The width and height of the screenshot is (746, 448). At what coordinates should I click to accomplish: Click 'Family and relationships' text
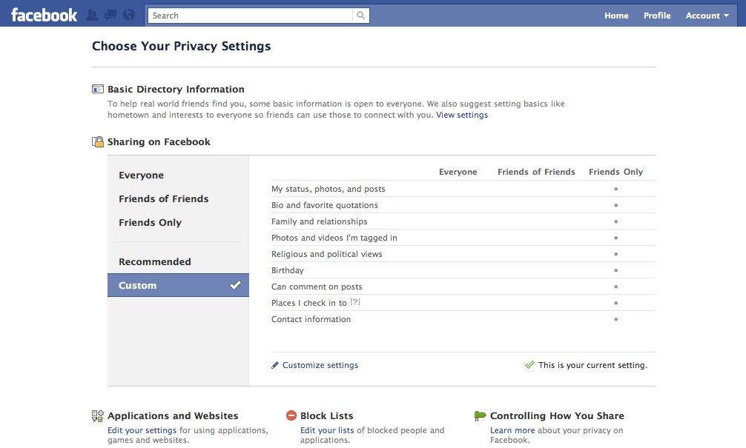[320, 221]
